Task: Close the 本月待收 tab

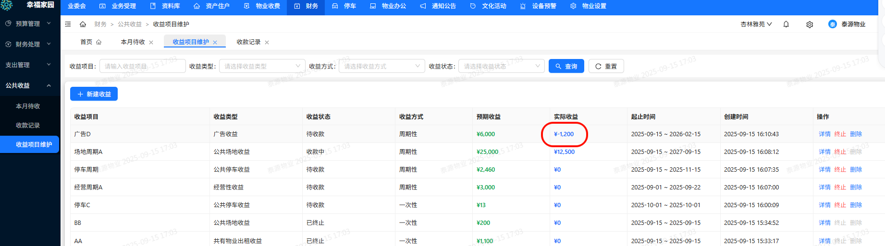Action: click(151, 42)
